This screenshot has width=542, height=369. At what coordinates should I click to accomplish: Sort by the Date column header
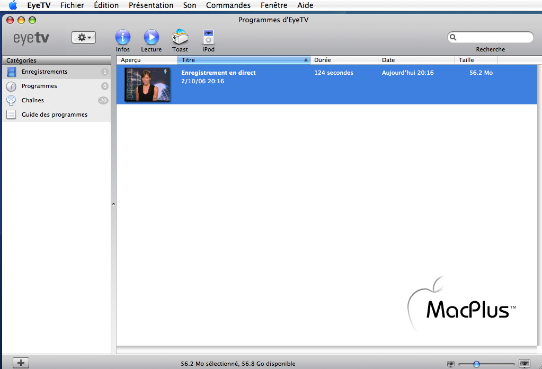[416, 60]
